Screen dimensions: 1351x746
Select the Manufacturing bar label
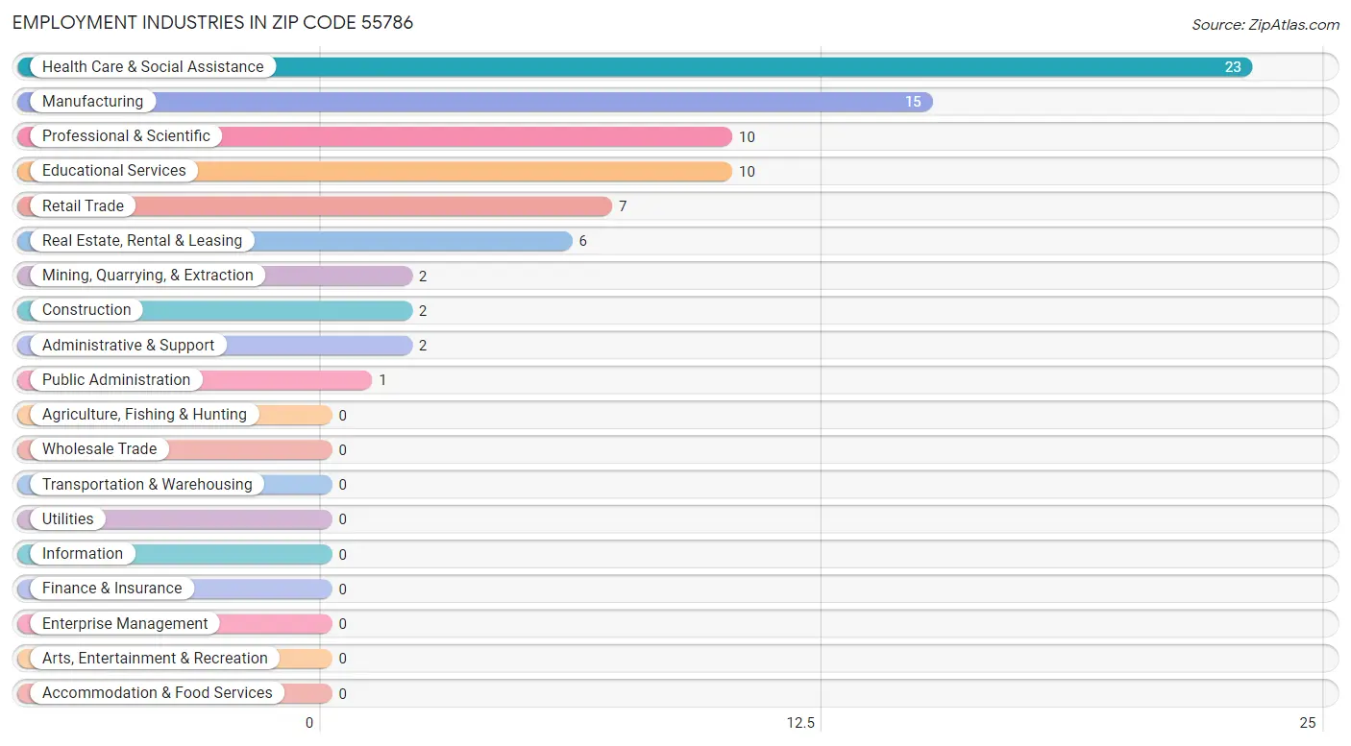tap(92, 101)
